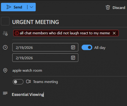
Task: Click the description lines icon
Action: (5, 93)
